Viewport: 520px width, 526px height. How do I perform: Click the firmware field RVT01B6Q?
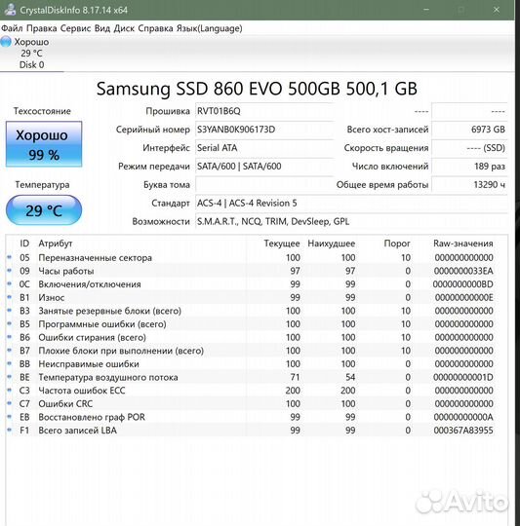(x=264, y=111)
